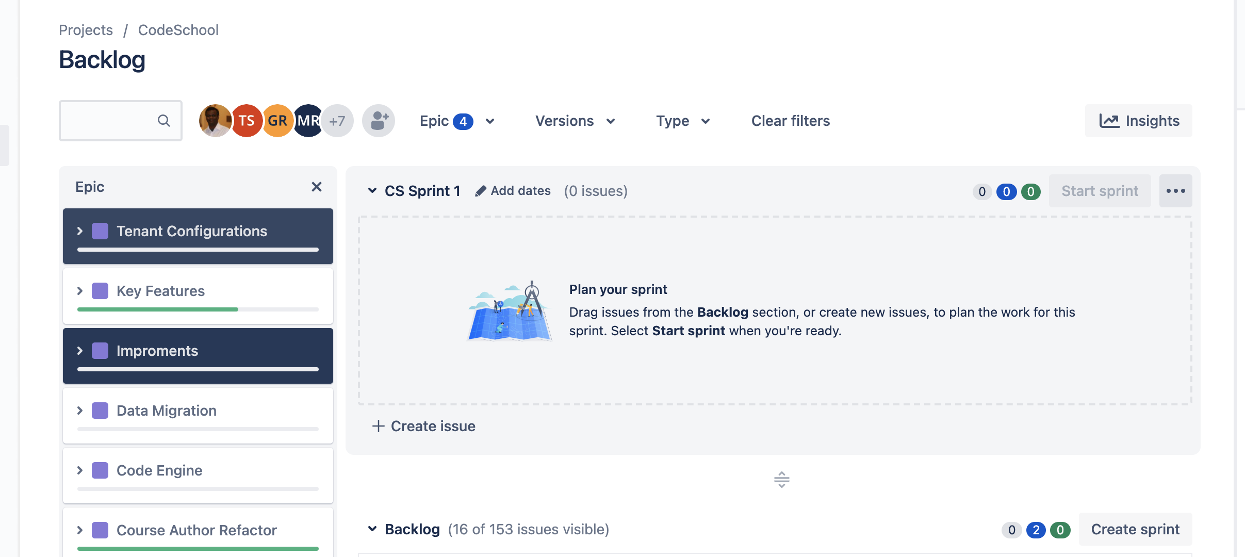The width and height of the screenshot is (1245, 557).
Task: Click the pencil Add dates icon
Action: click(x=481, y=191)
